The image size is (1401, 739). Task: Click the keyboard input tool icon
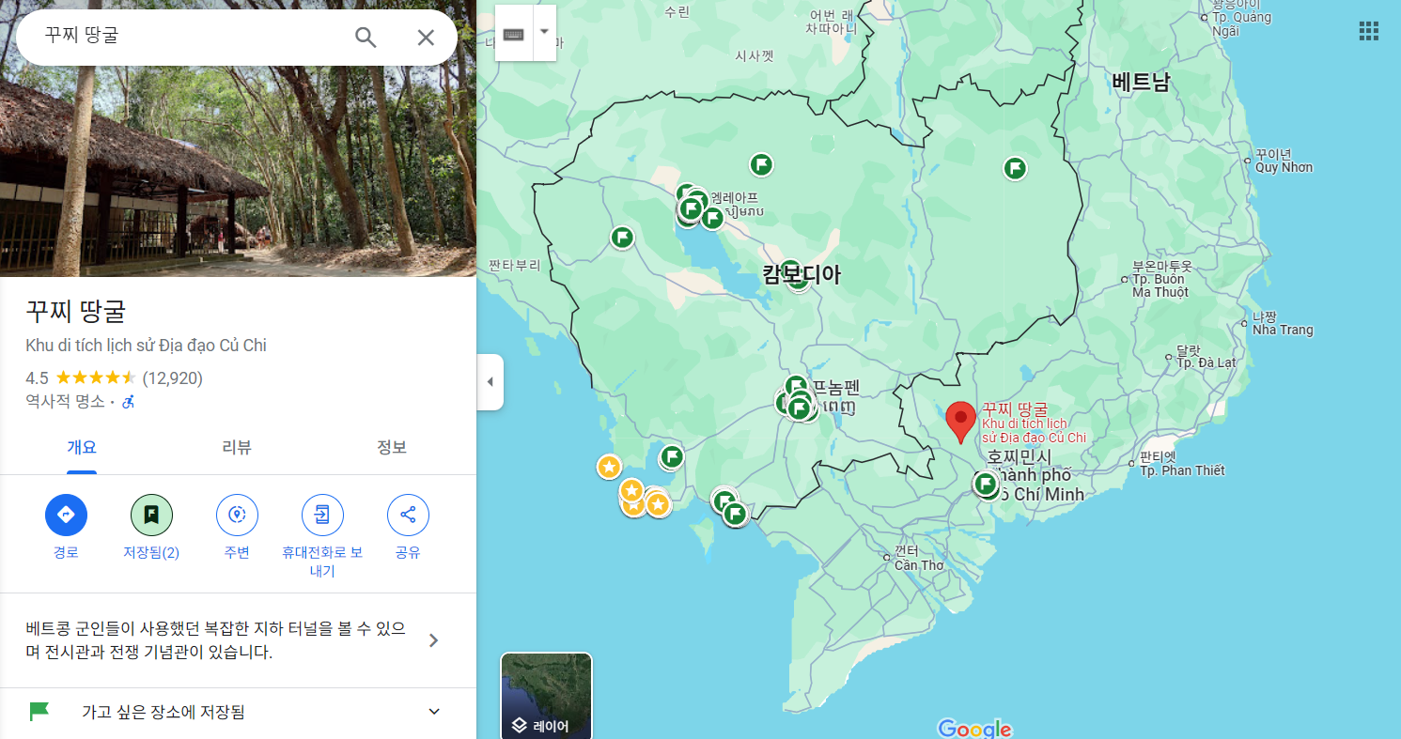(513, 34)
